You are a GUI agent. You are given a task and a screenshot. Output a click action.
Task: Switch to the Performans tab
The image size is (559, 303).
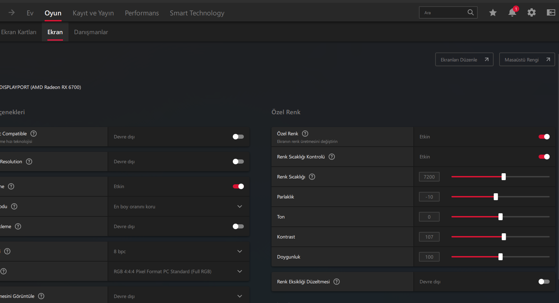pos(142,13)
